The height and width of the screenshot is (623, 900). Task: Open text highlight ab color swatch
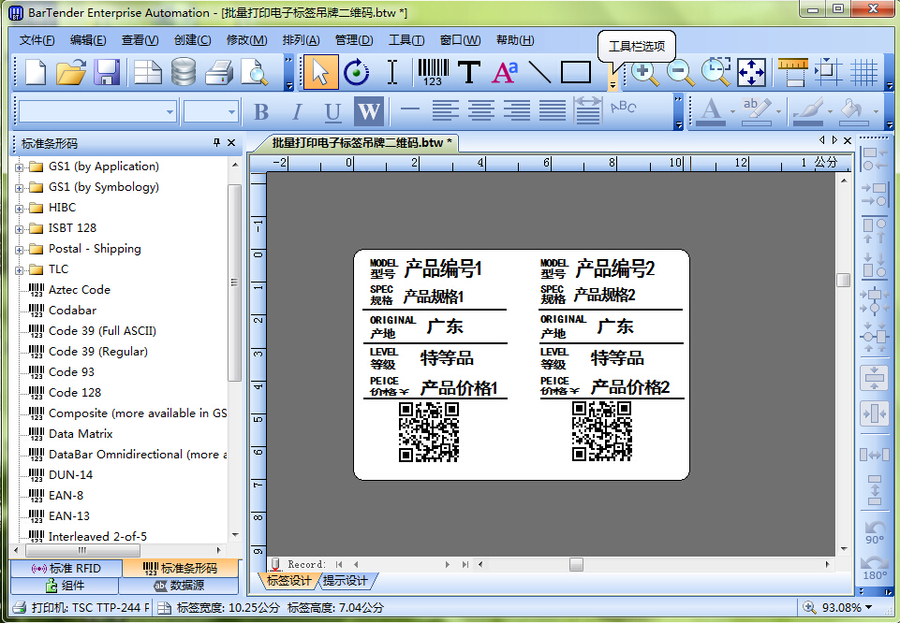(756, 111)
